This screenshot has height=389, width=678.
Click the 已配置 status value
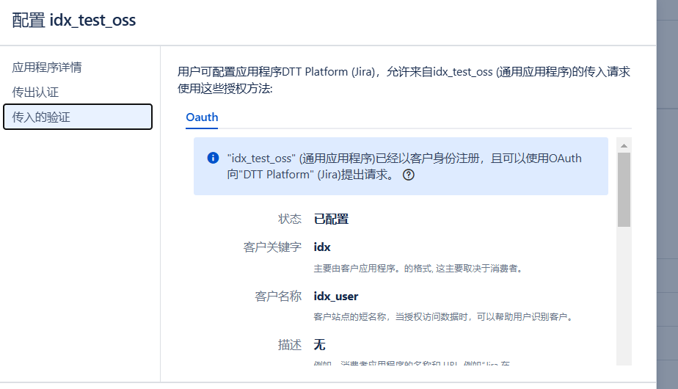(x=331, y=219)
